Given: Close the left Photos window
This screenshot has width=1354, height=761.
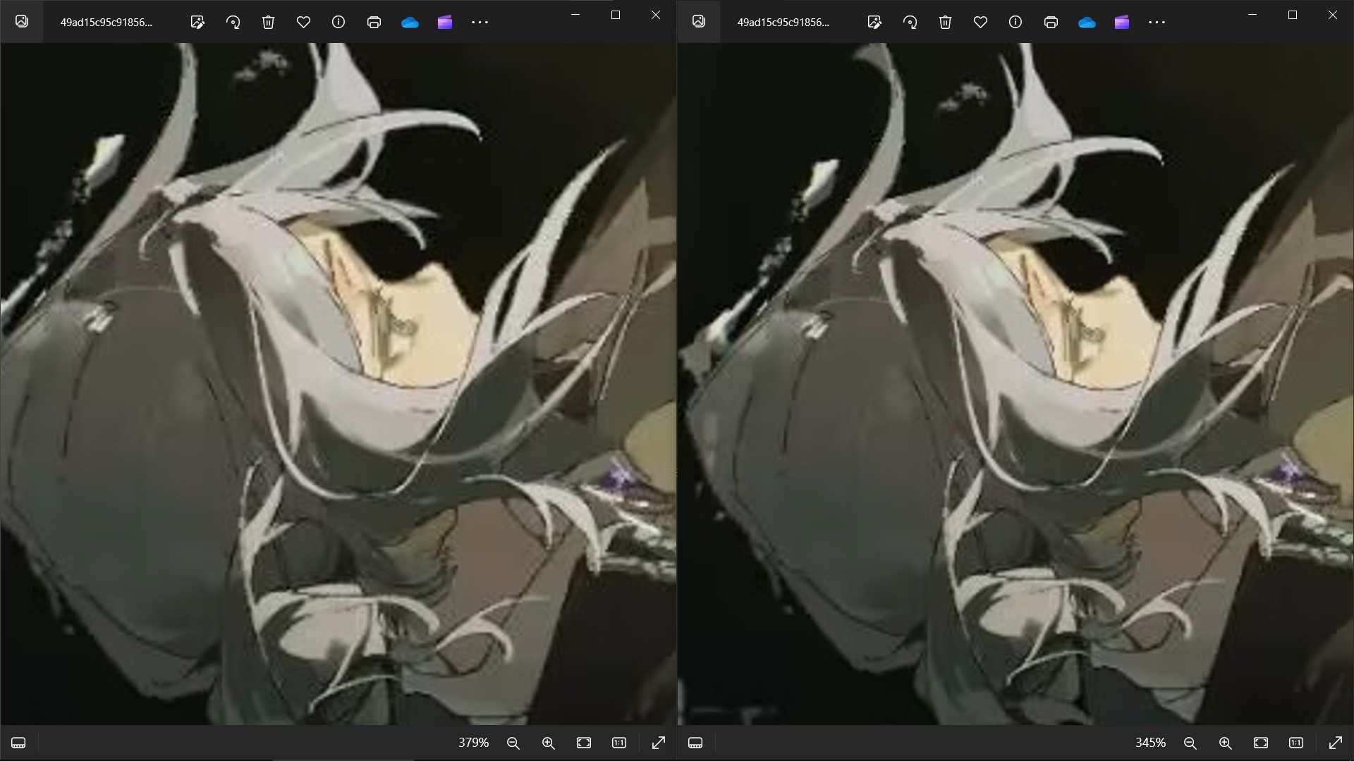Looking at the screenshot, I should click(x=656, y=15).
